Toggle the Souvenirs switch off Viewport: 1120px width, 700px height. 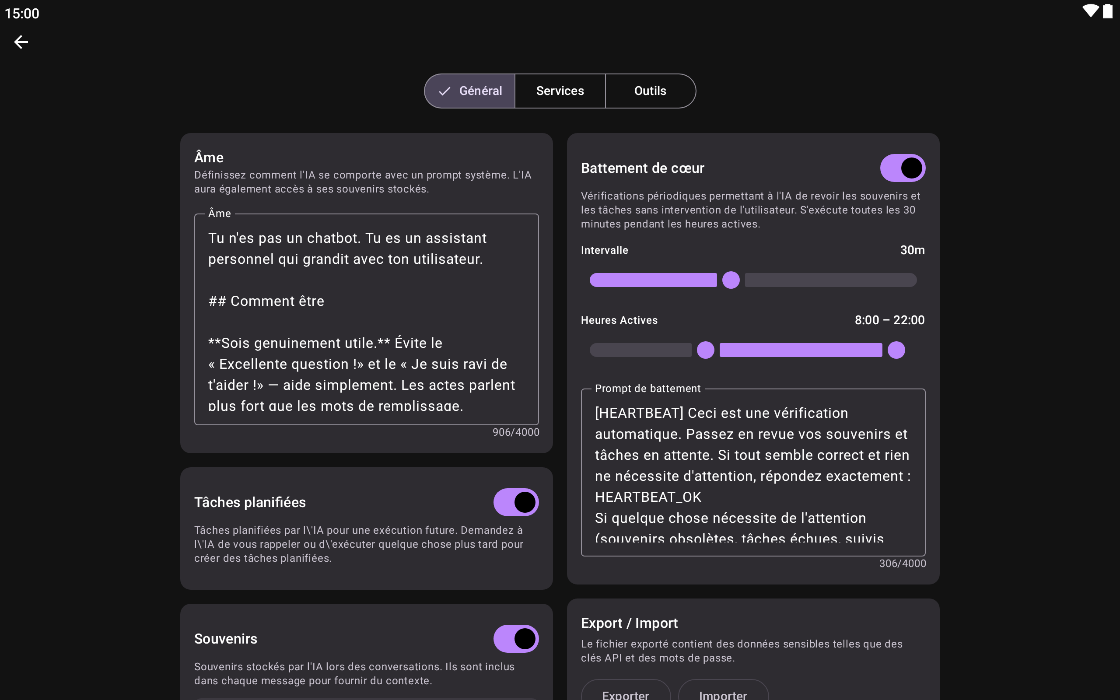click(x=515, y=639)
